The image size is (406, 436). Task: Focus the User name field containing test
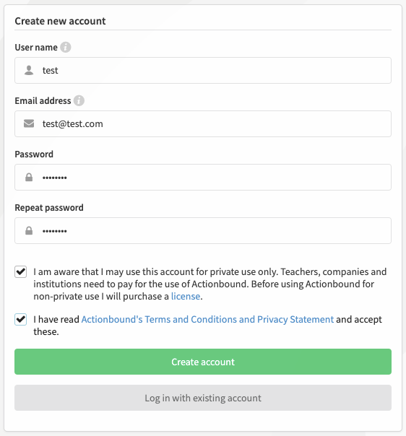click(x=203, y=70)
